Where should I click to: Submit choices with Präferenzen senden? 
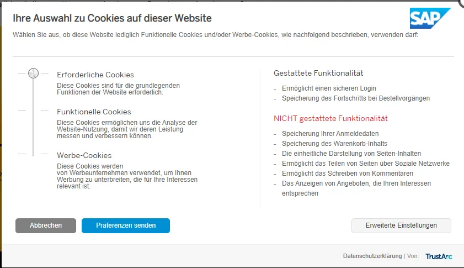click(126, 225)
